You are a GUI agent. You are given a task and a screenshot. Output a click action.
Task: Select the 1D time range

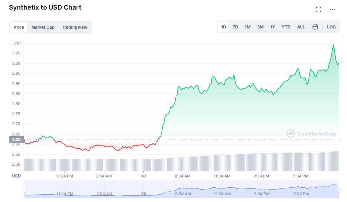(223, 27)
